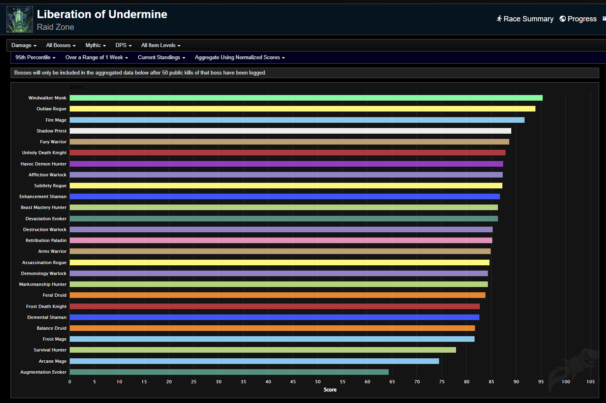This screenshot has width=606, height=403.
Task: Open the Damage metric dropdown
Action: tap(24, 45)
